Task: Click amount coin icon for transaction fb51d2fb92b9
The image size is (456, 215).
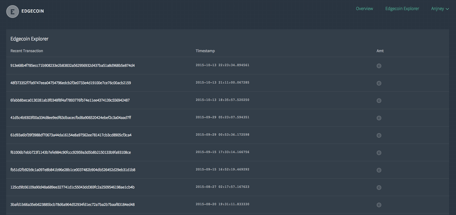Action: coord(379,170)
